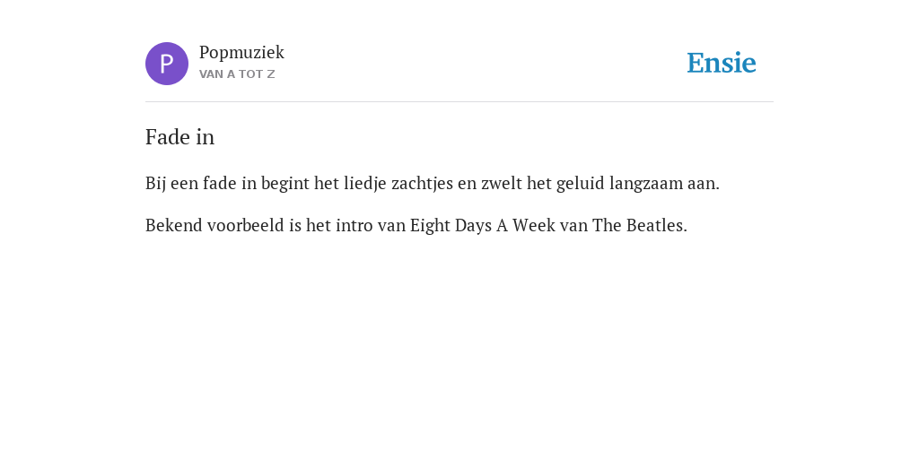Click the word begint in first paragraph
The width and height of the screenshot is (919, 459).
[284, 184]
